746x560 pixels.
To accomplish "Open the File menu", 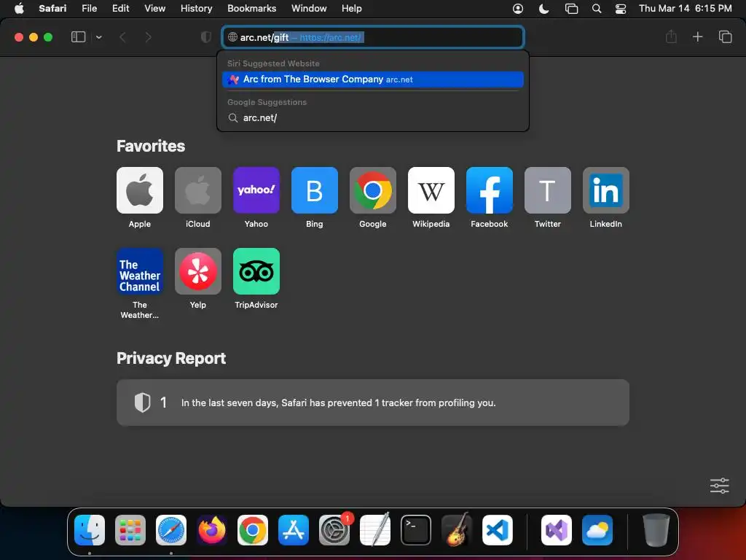I will (x=89, y=9).
